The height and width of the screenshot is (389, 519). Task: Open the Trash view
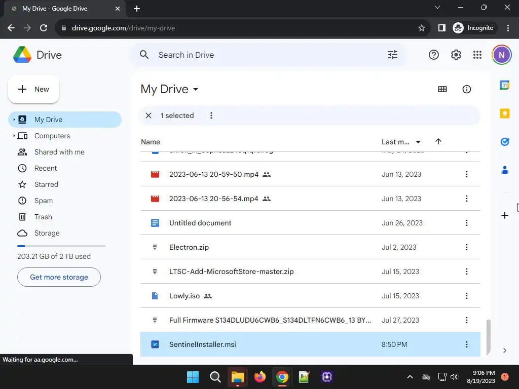pyautogui.click(x=43, y=217)
